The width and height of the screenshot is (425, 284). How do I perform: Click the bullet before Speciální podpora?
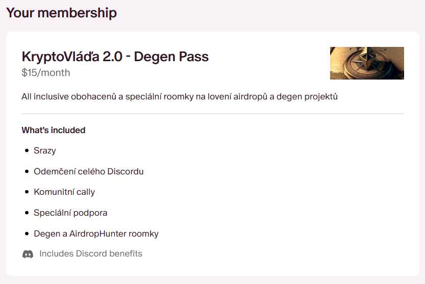click(27, 213)
